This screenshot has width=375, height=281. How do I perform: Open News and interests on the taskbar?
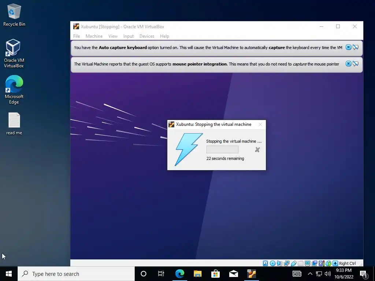point(297,274)
